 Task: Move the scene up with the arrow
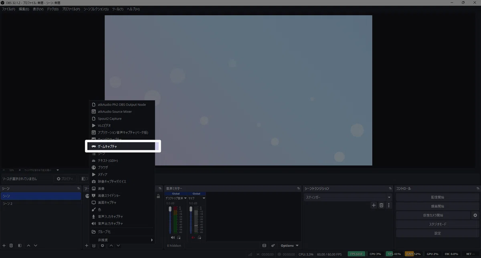(x=28, y=246)
